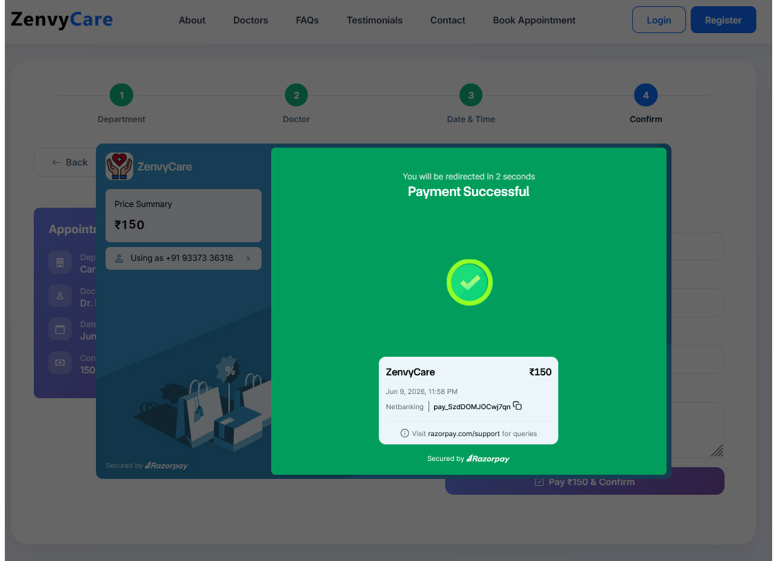The image size is (777, 561).
Task: Select step 1 Department circle
Action: pyautogui.click(x=121, y=95)
